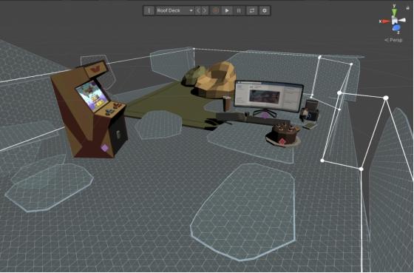The height and width of the screenshot is (273, 414).
Task: Click the blue Z axis cone on the gizmo
Action: click(396, 27)
